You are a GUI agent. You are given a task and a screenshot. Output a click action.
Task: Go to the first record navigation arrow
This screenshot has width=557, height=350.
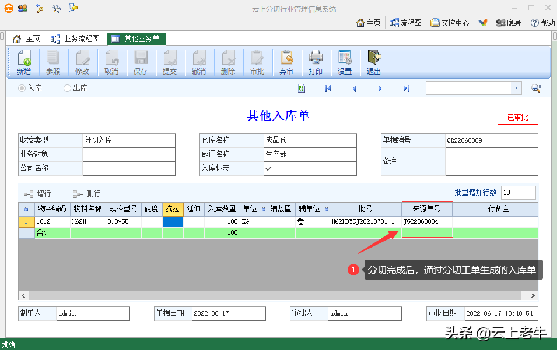(328, 89)
